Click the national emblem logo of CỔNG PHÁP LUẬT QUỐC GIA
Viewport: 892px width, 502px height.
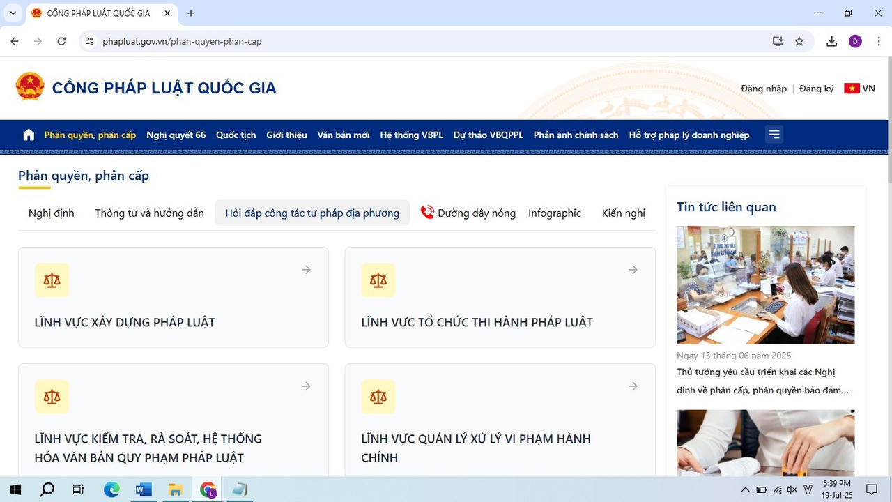pyautogui.click(x=29, y=86)
